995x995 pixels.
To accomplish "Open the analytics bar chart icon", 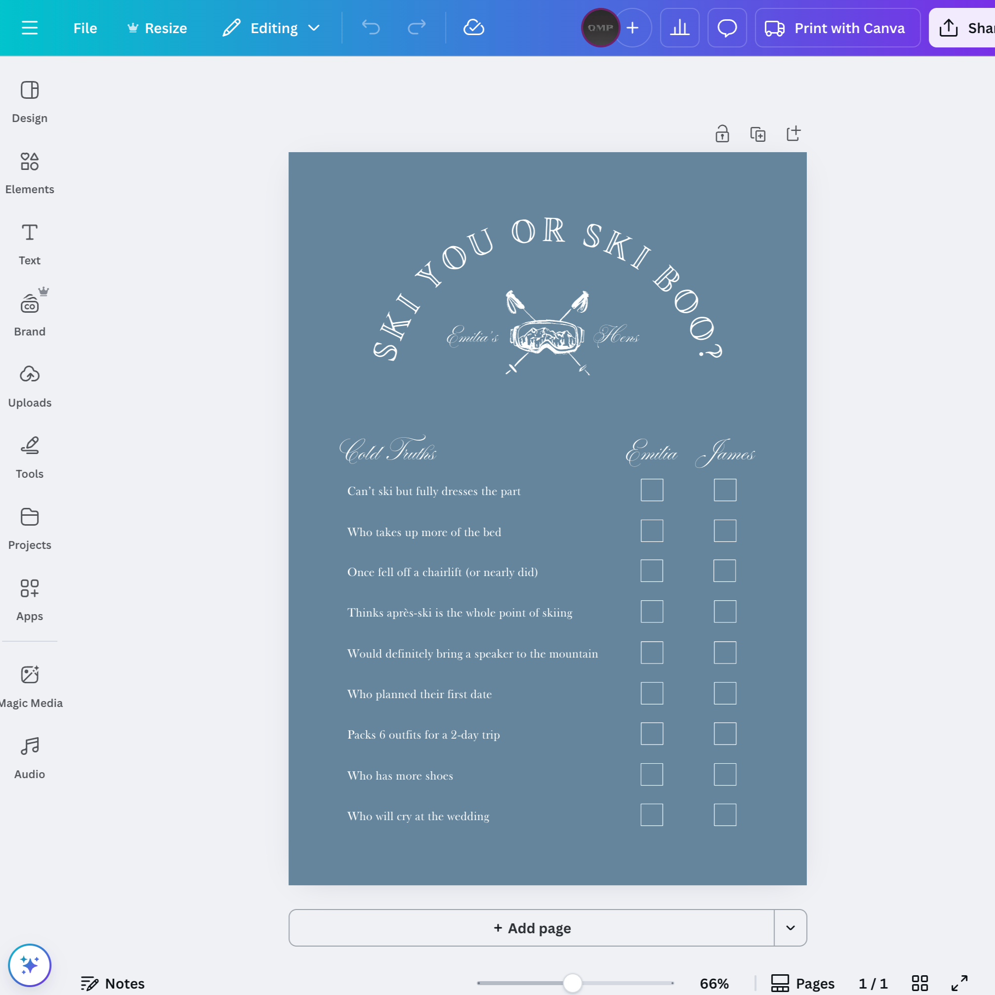I will click(679, 28).
